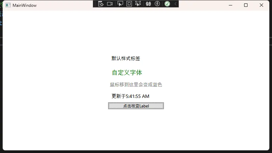Click the gray 鼠标移到这里会变成蓝色 label
Image resolution: width=272 pixels, height=153 pixels.
[x=136, y=85]
